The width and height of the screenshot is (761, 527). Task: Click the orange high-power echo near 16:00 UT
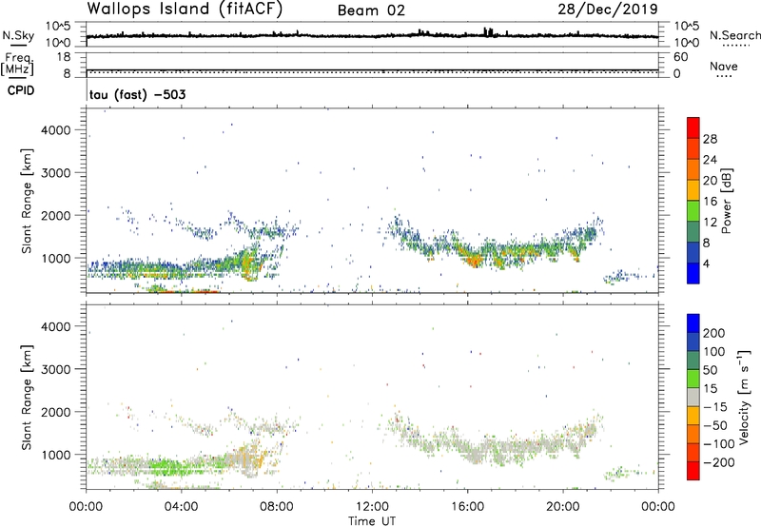(x=473, y=261)
